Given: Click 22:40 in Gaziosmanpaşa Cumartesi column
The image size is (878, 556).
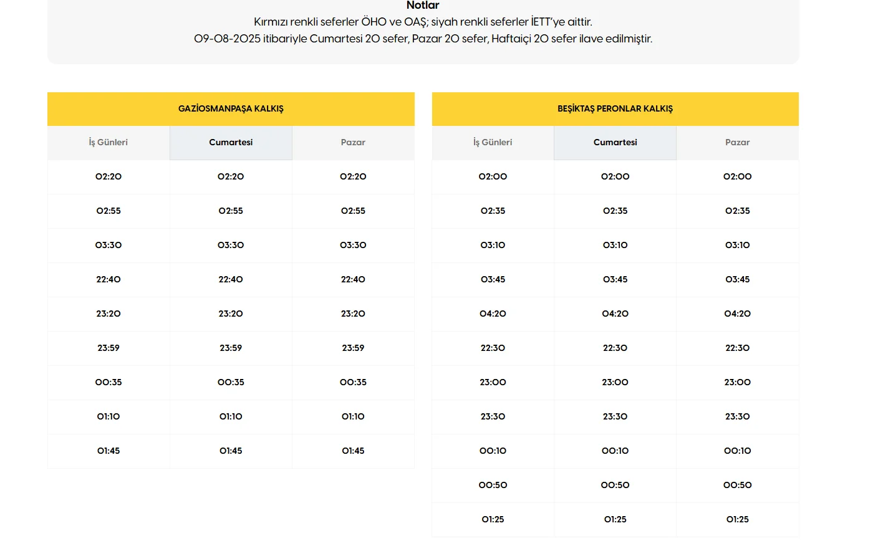Looking at the screenshot, I should [x=231, y=280].
